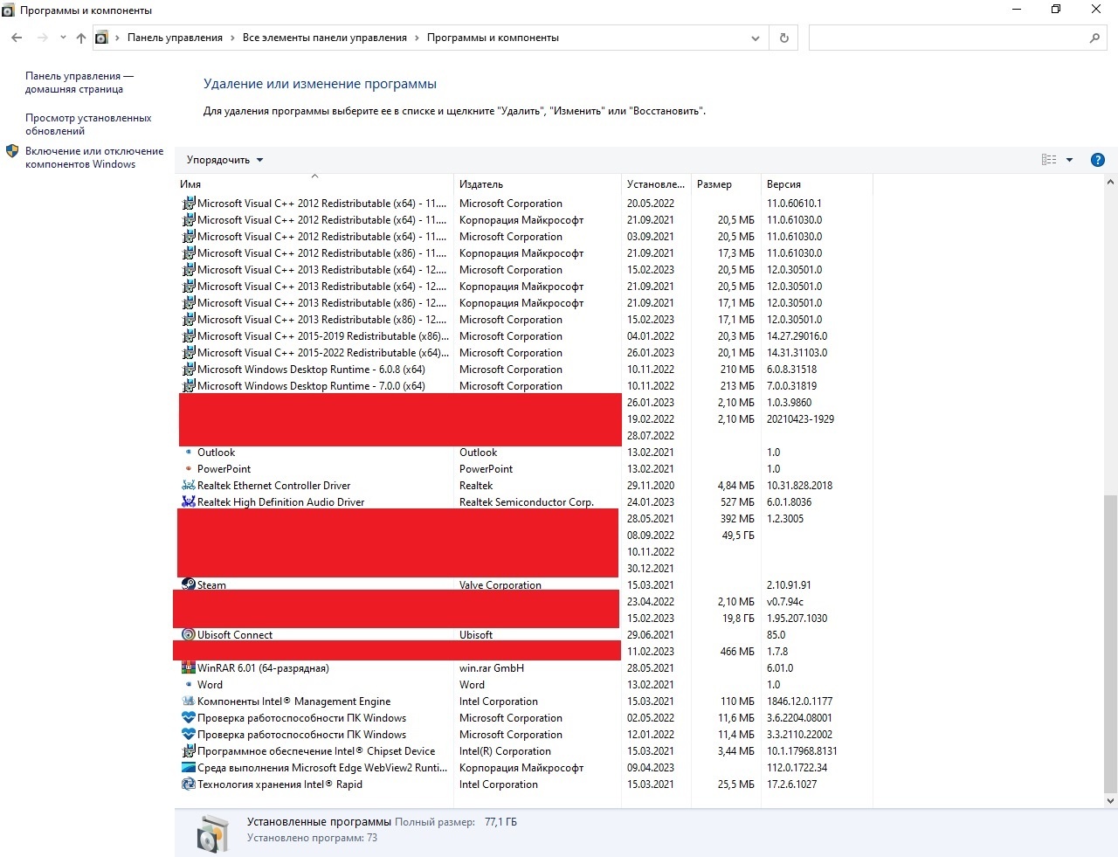
Task: Click Intel(R) Corporation publisher cell
Action: [505, 751]
